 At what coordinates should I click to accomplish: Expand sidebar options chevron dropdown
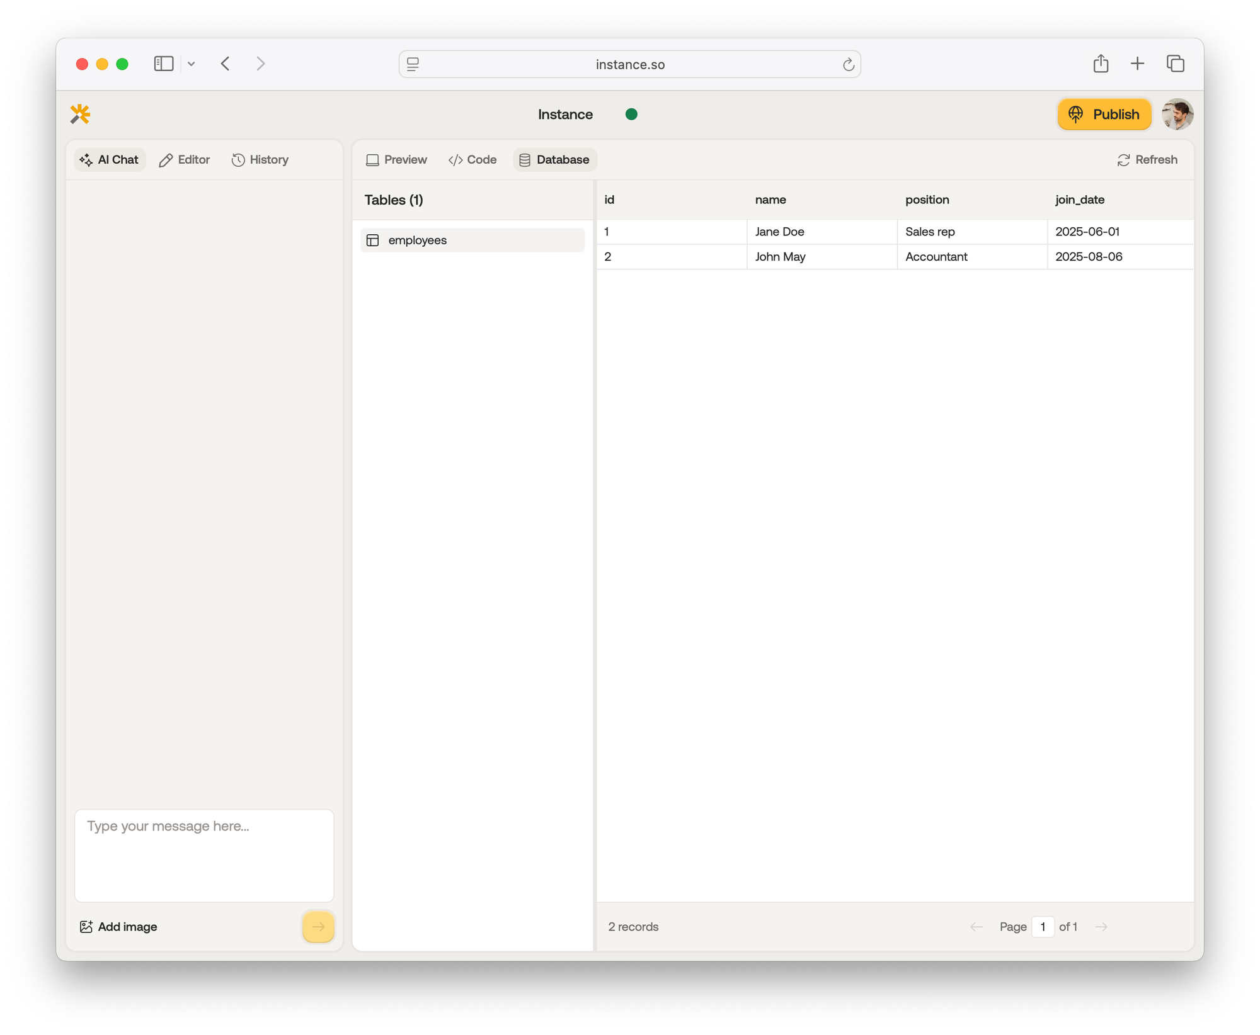pyautogui.click(x=192, y=64)
